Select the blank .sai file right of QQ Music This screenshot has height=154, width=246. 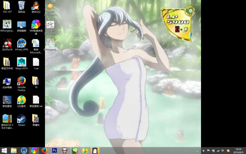36,100
